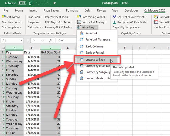Viewport: 170px width, 136px height.
Task: Click Box, Dot & Scatter Plot icon
Action: pyautogui.click(x=114, y=17)
